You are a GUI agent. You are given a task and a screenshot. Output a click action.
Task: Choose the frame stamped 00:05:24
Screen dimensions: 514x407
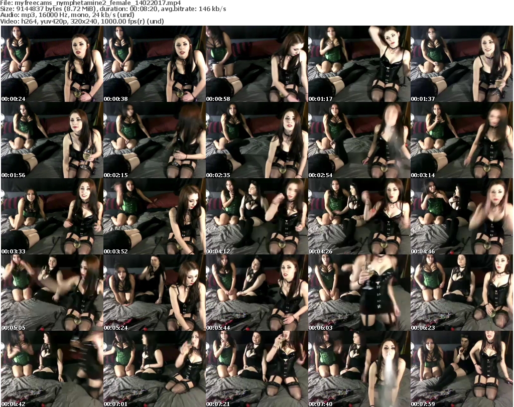click(155, 293)
